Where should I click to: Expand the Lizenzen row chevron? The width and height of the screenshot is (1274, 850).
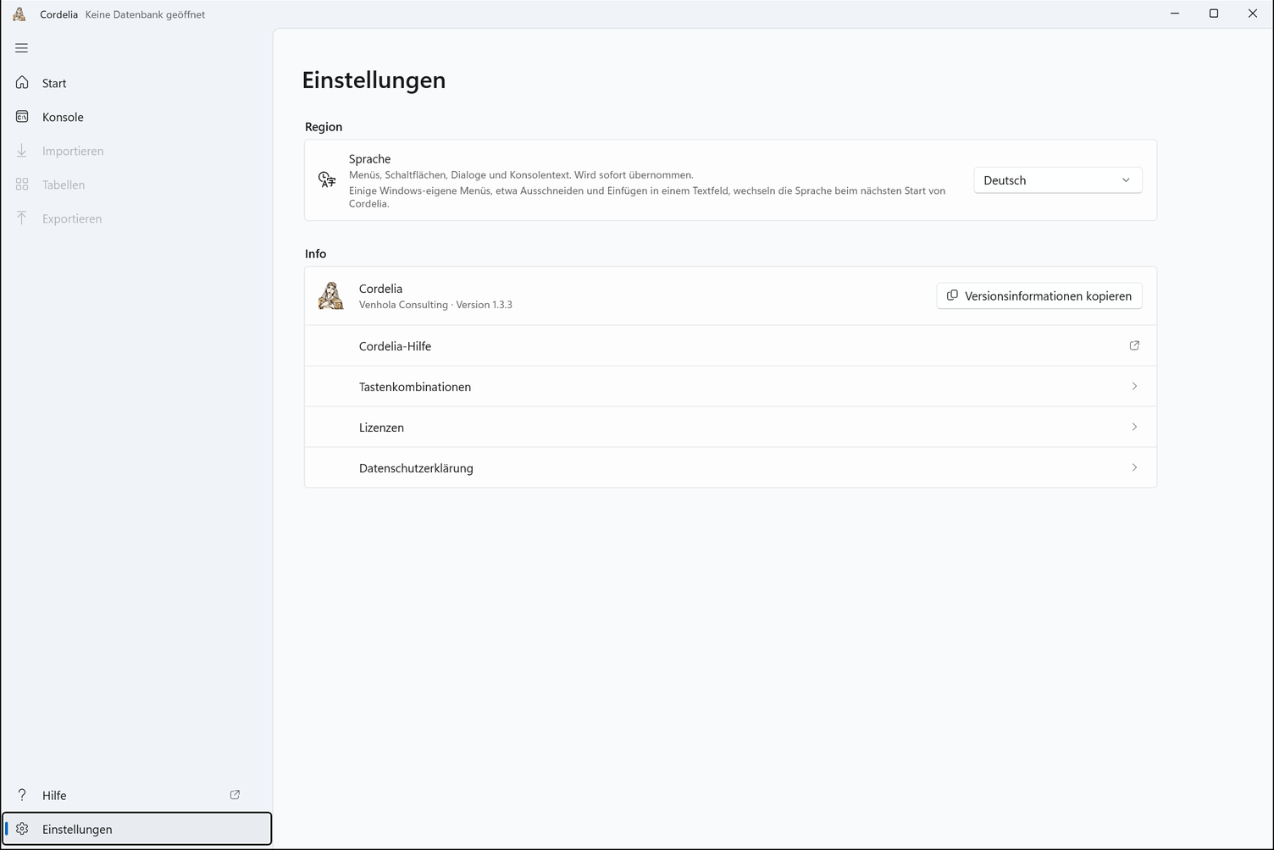(x=1134, y=427)
